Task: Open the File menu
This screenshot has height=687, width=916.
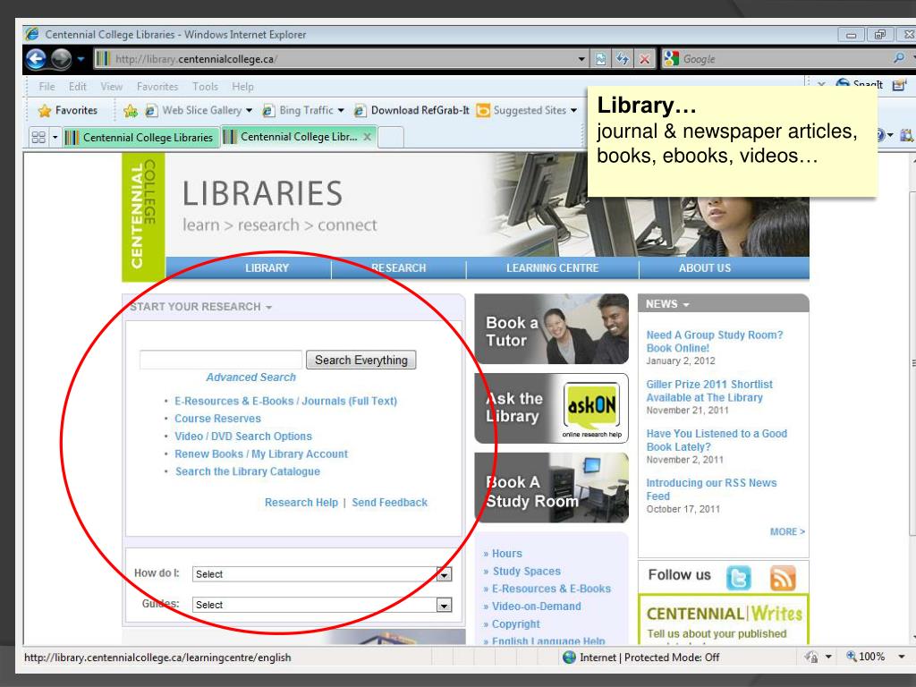Action: pyautogui.click(x=47, y=87)
